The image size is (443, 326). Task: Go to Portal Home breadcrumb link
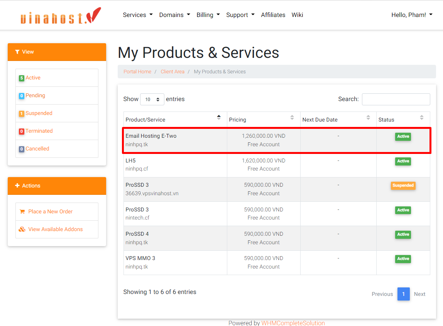pyautogui.click(x=137, y=72)
